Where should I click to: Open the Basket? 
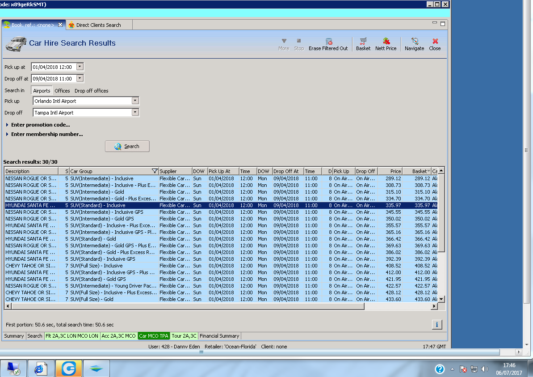pyautogui.click(x=363, y=45)
